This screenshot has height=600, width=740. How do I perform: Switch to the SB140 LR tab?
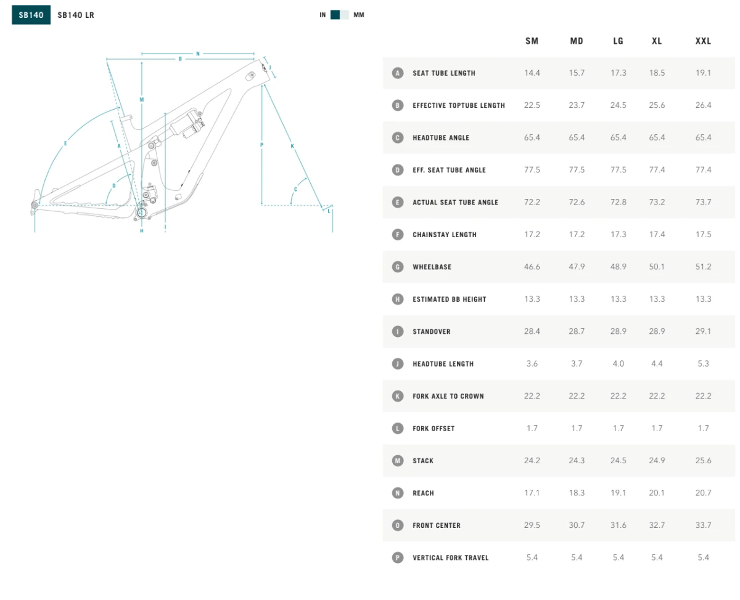[76, 15]
